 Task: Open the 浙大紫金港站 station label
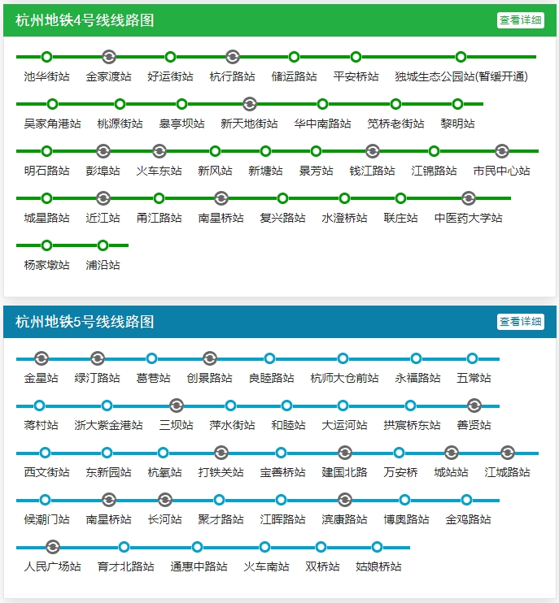[108, 426]
